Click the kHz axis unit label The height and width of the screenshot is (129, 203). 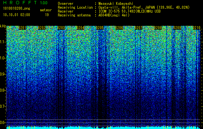[3, 26]
